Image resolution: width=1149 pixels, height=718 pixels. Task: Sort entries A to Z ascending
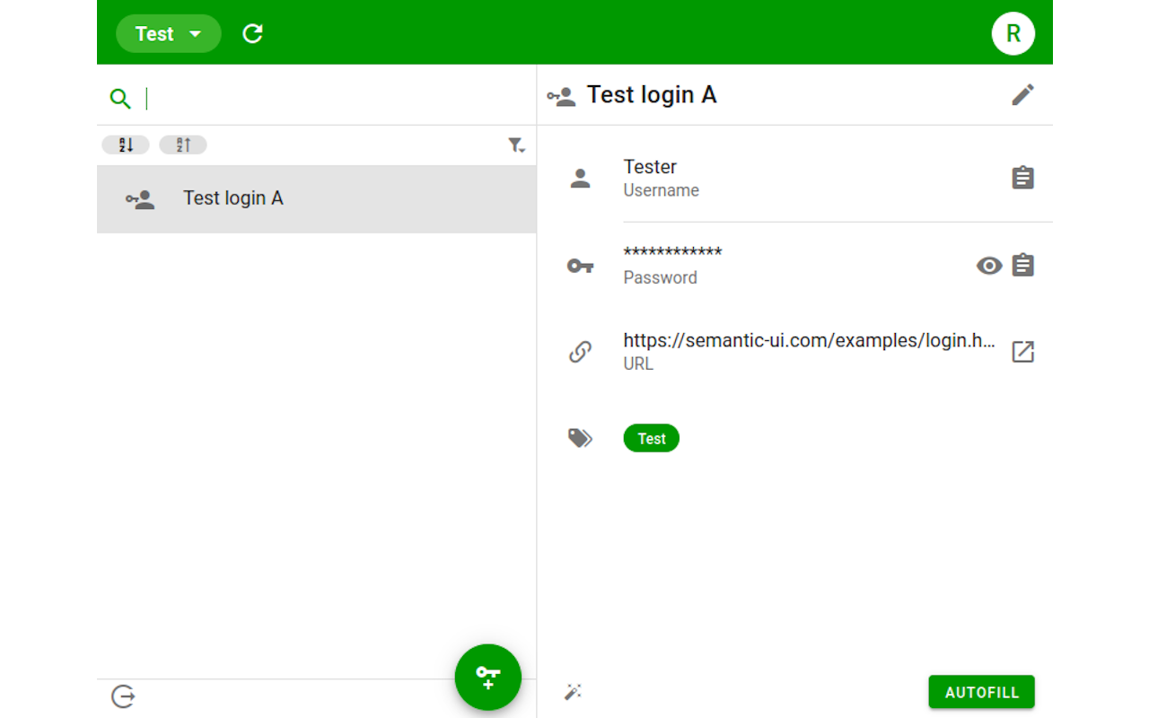point(183,144)
